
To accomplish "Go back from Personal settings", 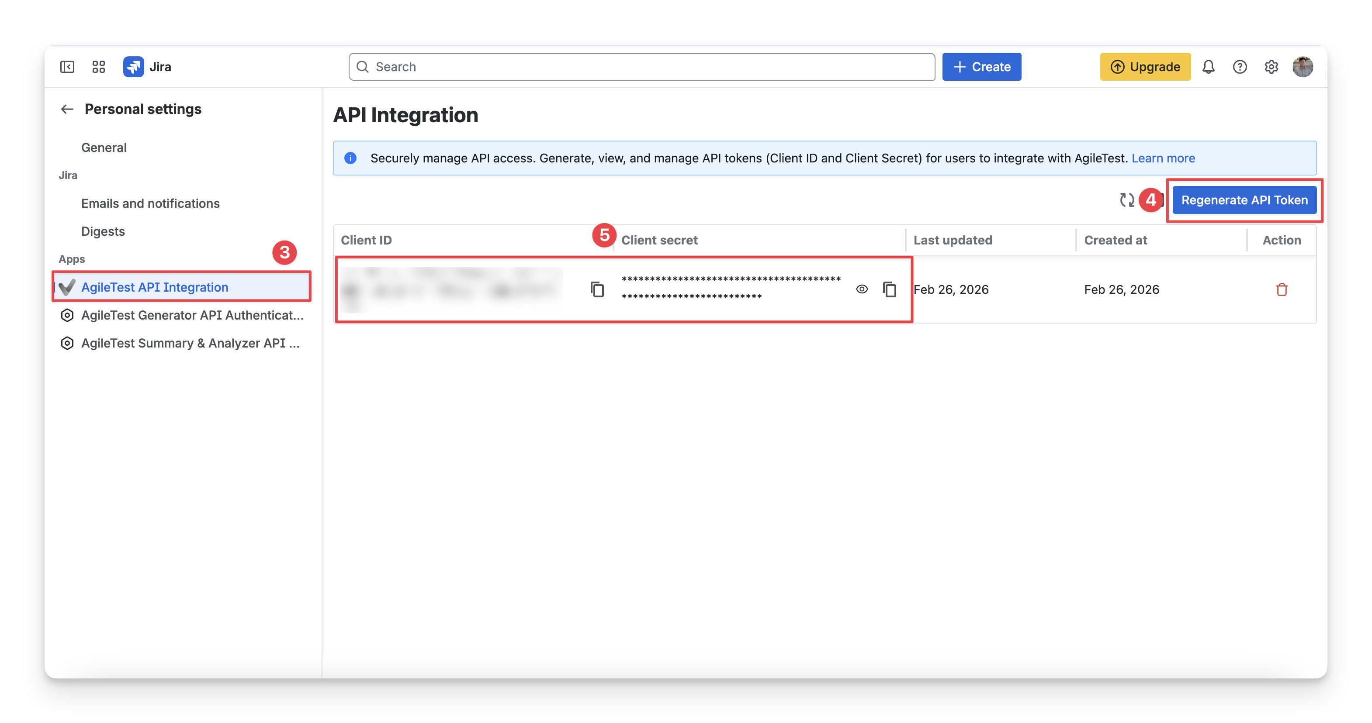I will 67,109.
